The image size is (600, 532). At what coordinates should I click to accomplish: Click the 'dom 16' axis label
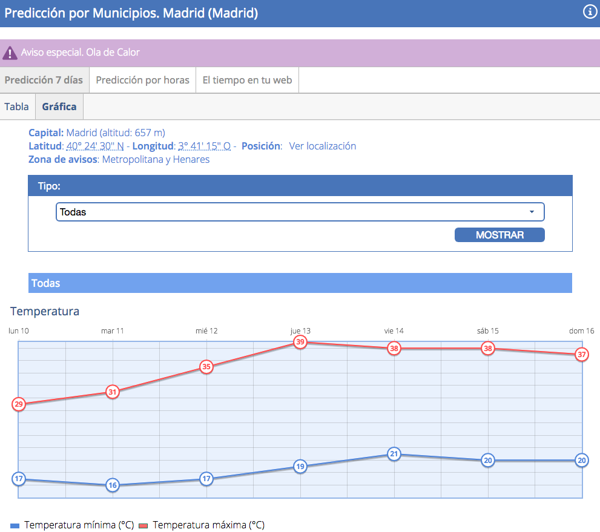pos(582,331)
